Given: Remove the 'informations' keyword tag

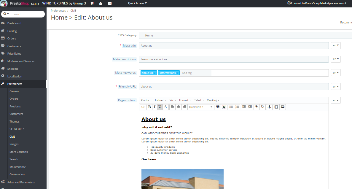Looking at the screenshot, I should point(177,73).
